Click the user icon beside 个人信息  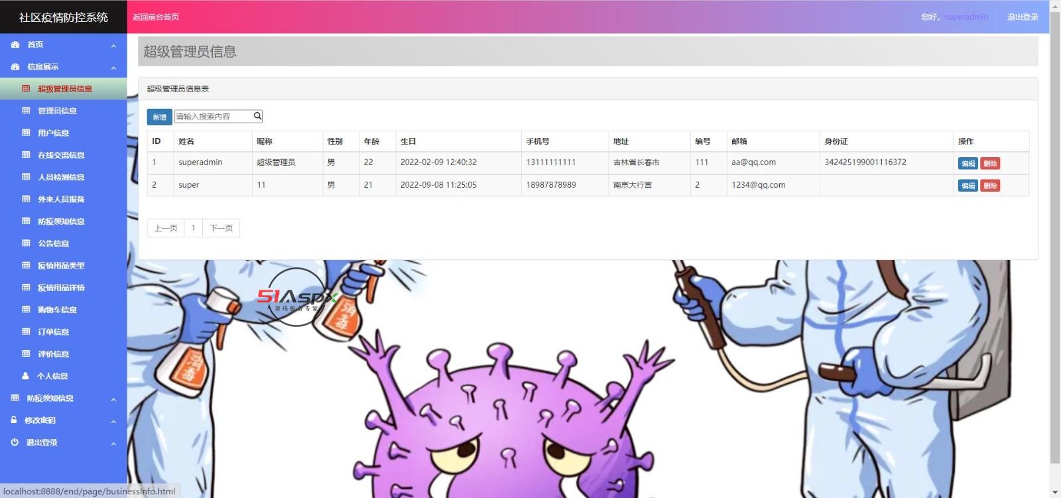(25, 376)
